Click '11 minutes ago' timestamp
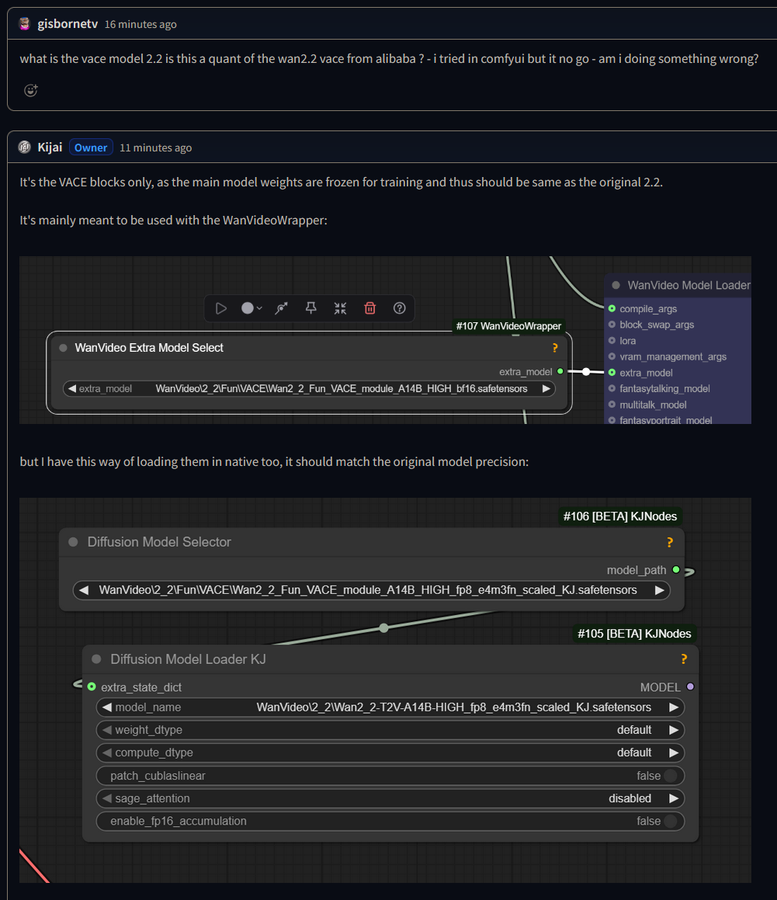Image resolution: width=777 pixels, height=900 pixels. click(155, 148)
